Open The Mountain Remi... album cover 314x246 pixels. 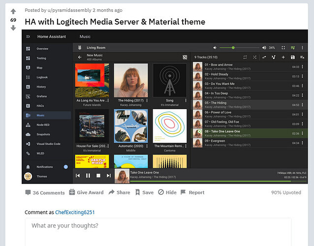[x=170, y=126]
